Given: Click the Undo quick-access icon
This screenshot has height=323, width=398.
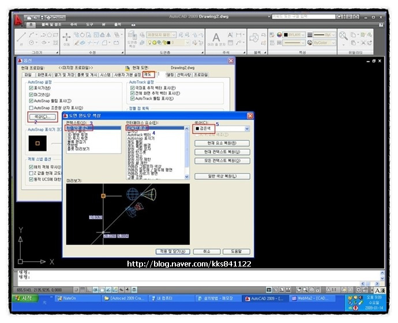Looking at the screenshot, I should click(55, 18).
